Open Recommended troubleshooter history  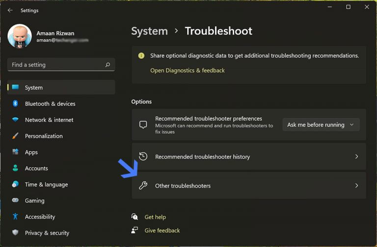click(249, 157)
